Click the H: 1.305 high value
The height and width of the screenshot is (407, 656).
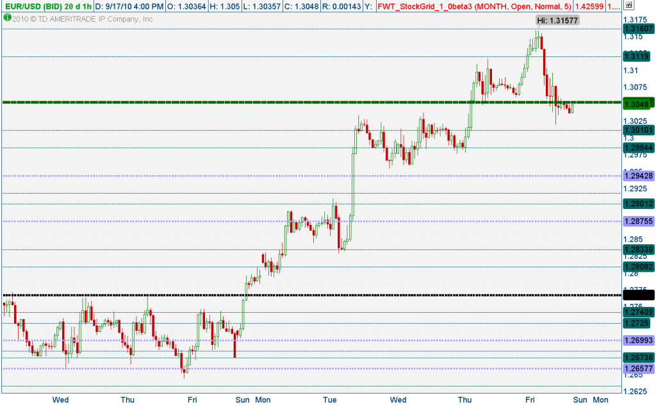[x=225, y=6]
